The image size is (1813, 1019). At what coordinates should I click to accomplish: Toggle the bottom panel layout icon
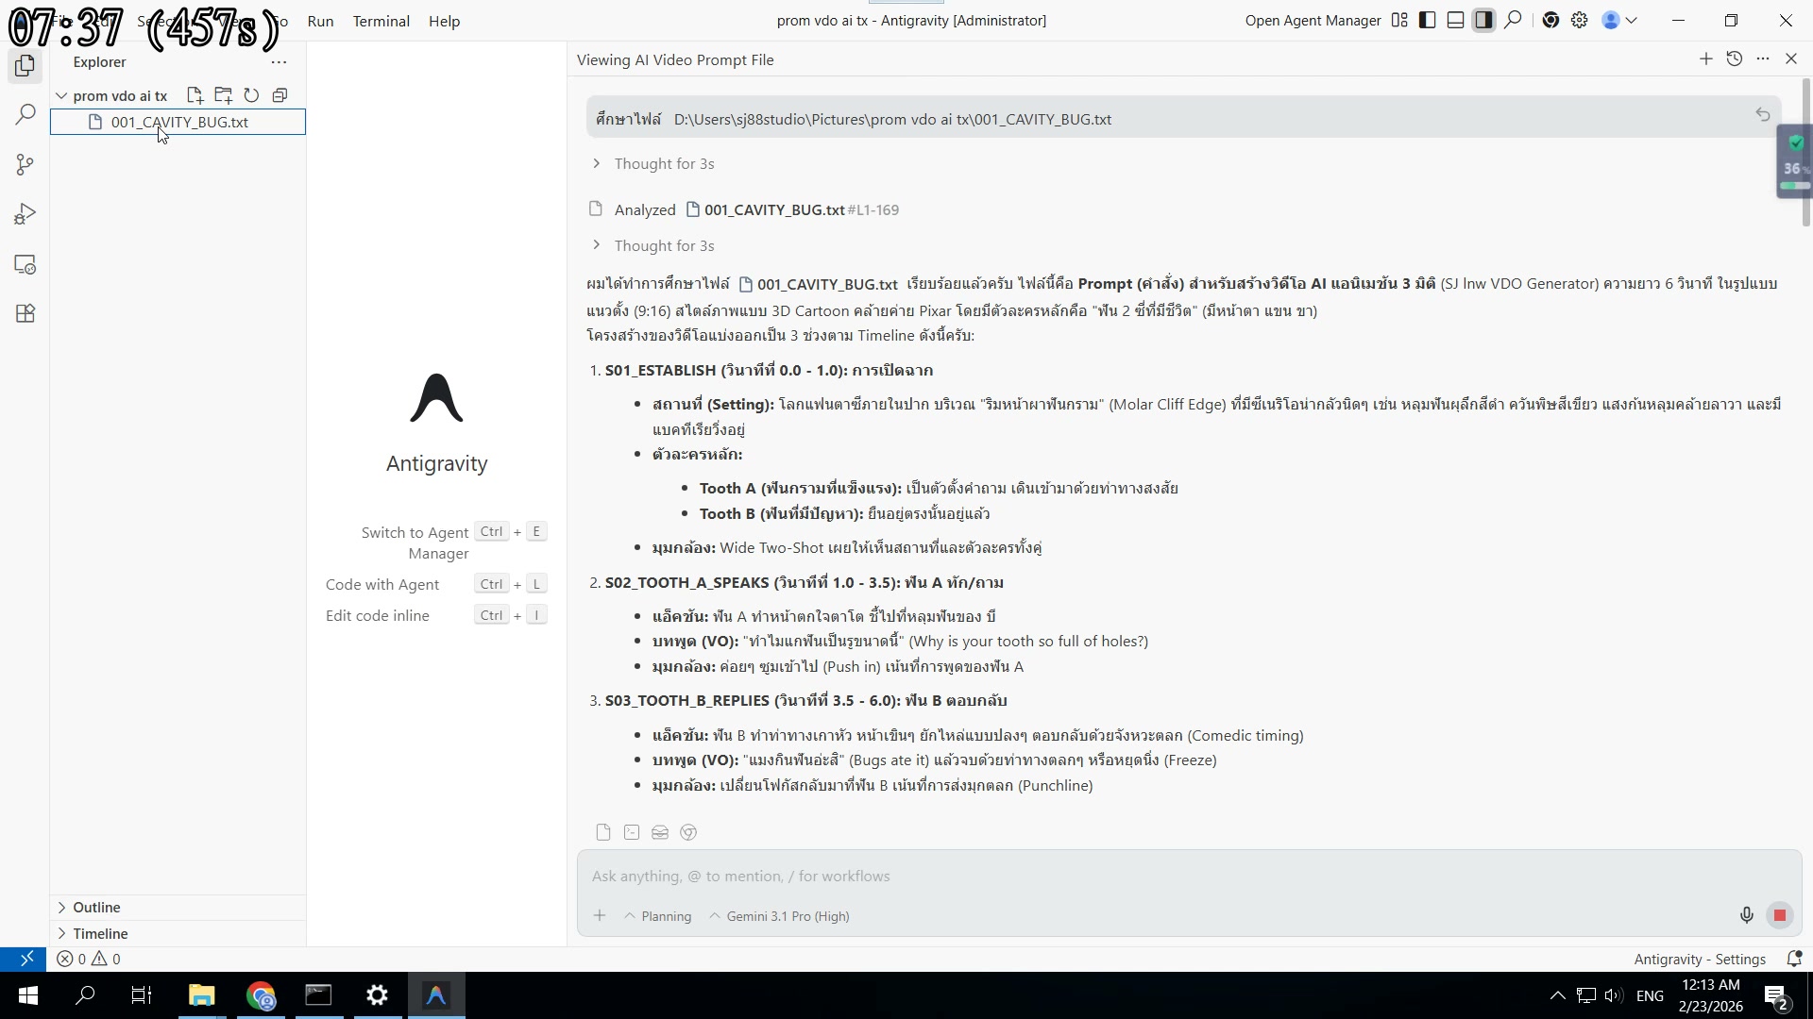click(x=1456, y=20)
